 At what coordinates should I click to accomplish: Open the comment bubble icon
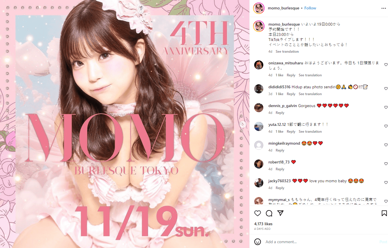coord(269,213)
